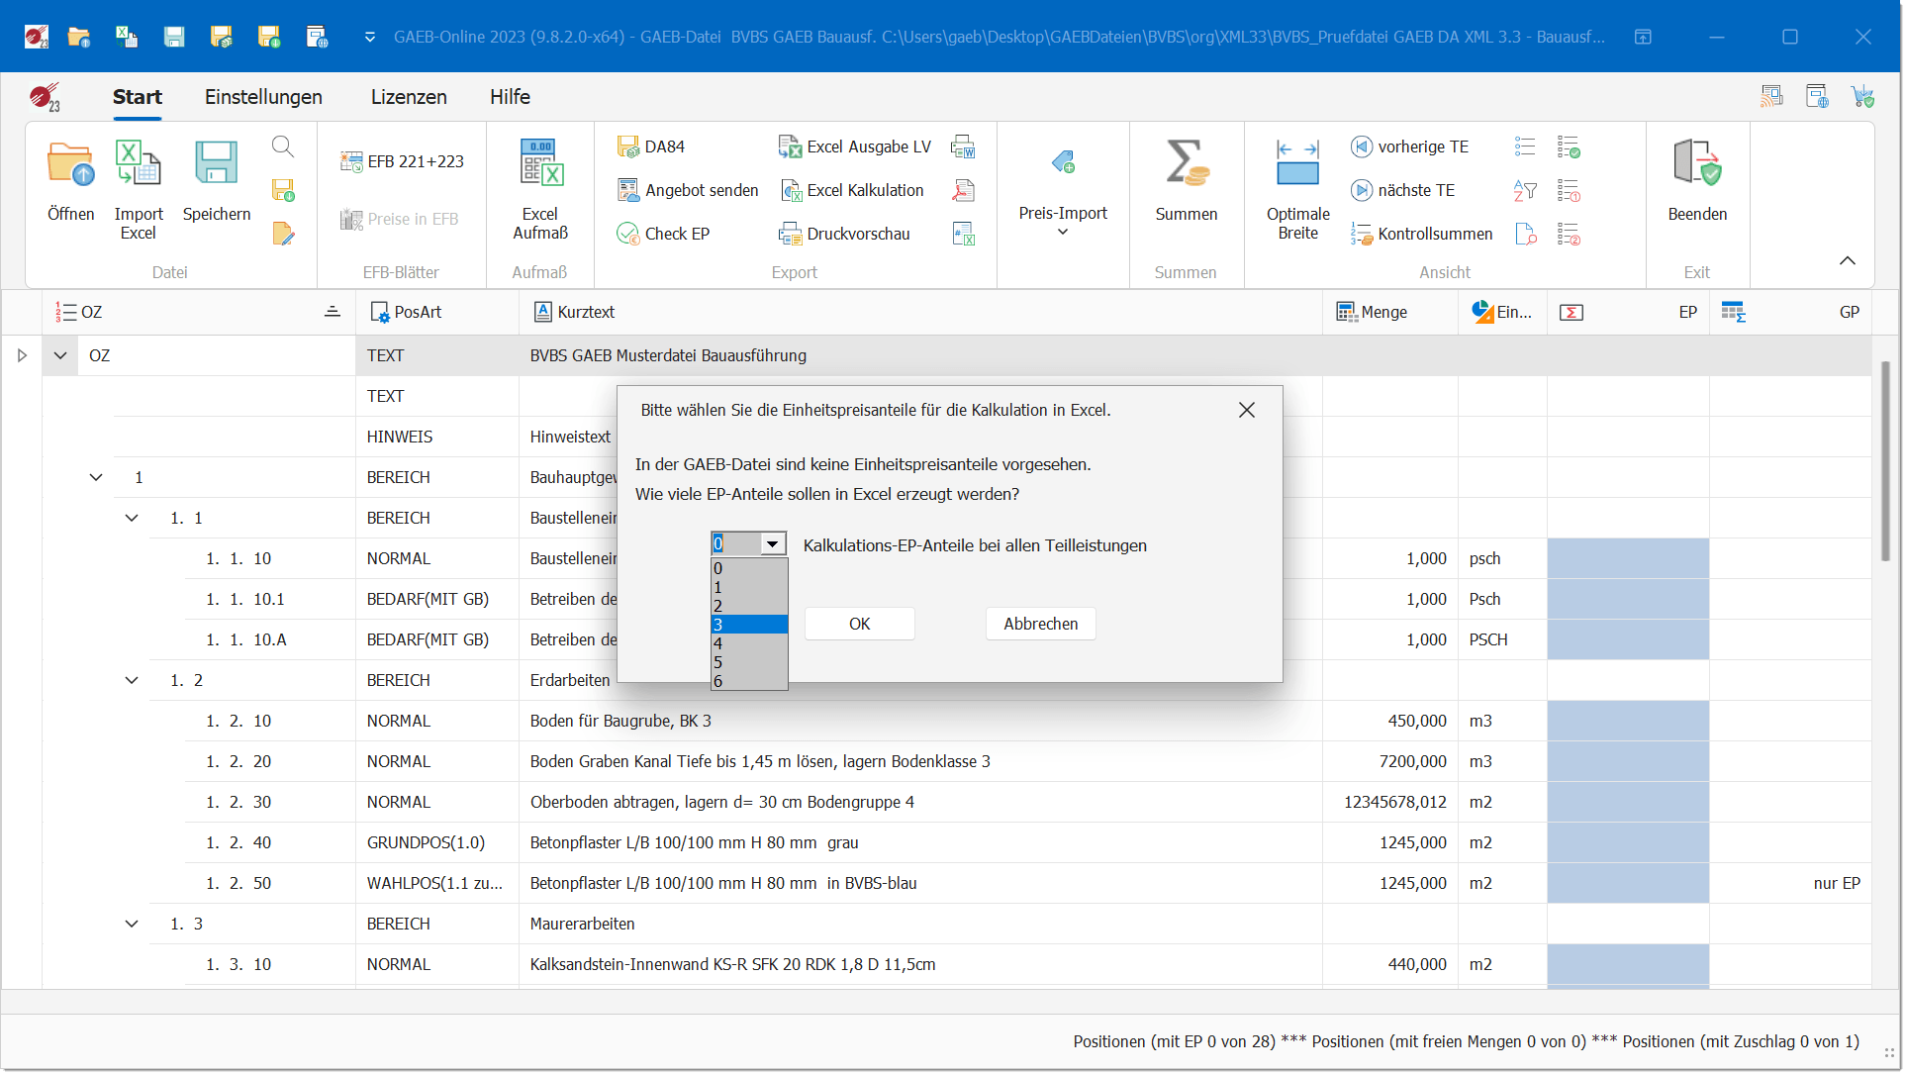
Task: Click the Excel Aufmaß icon
Action: pyautogui.click(x=540, y=162)
